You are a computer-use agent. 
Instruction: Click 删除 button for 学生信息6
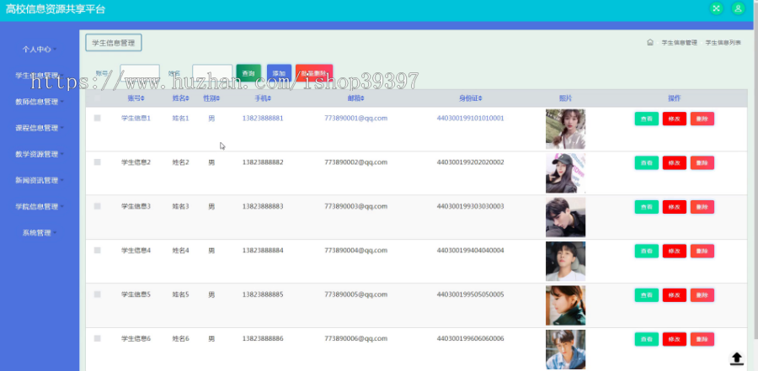point(702,339)
